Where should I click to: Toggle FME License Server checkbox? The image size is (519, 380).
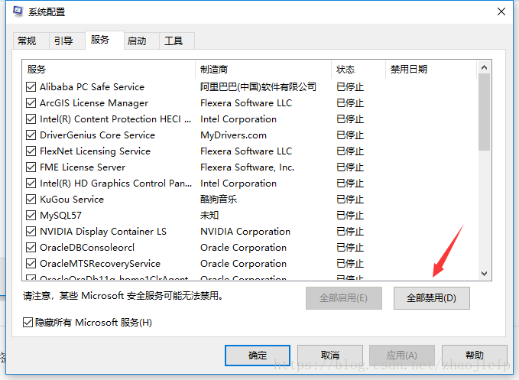tap(31, 167)
